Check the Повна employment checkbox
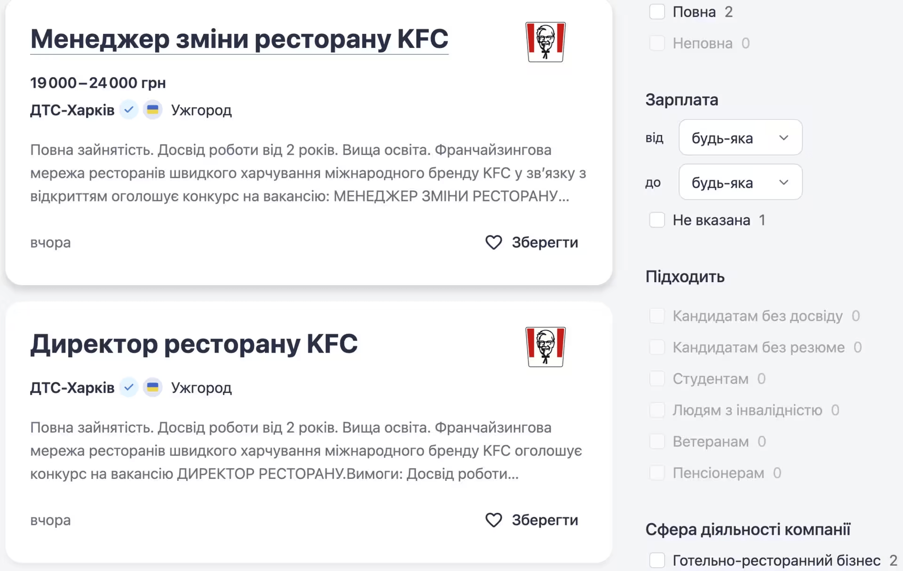The image size is (903, 571). [x=657, y=12]
